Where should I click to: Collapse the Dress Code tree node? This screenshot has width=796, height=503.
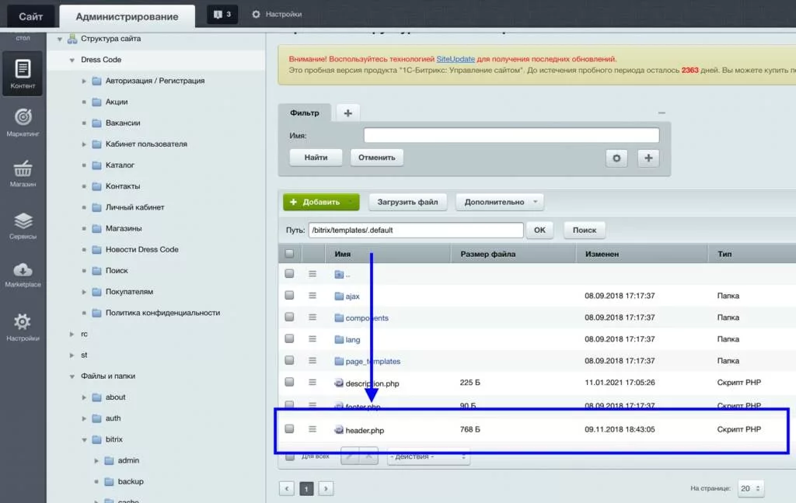click(x=72, y=60)
